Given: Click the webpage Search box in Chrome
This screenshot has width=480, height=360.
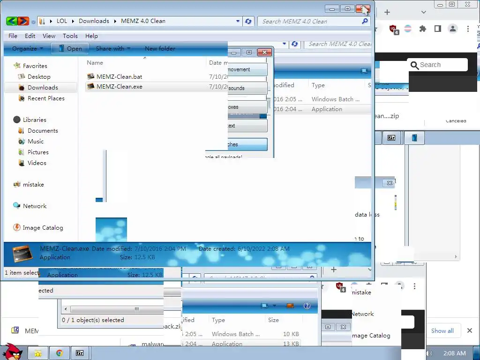Looking at the screenshot, I should click(438, 65).
